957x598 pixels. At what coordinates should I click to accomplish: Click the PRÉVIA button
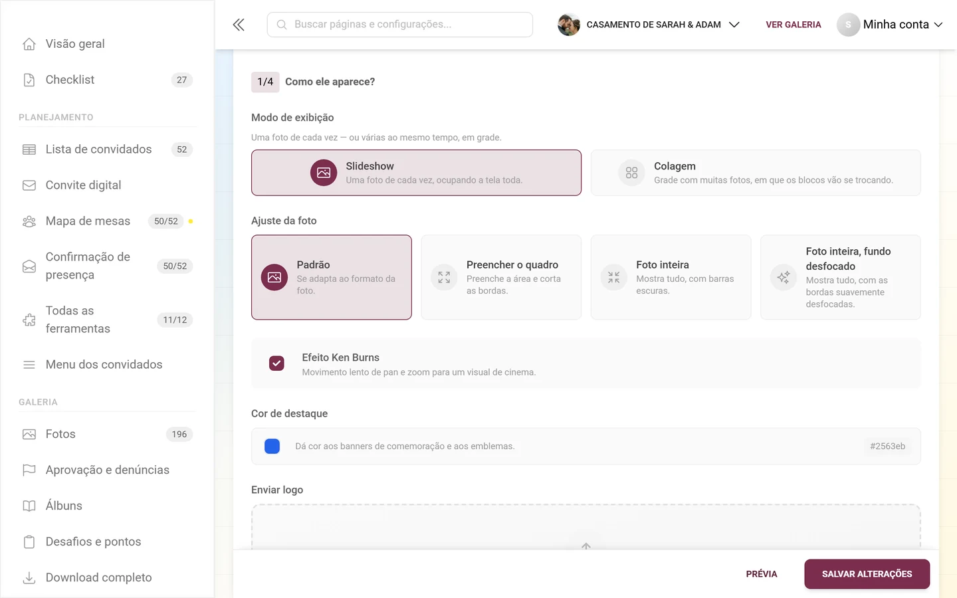[762, 574]
